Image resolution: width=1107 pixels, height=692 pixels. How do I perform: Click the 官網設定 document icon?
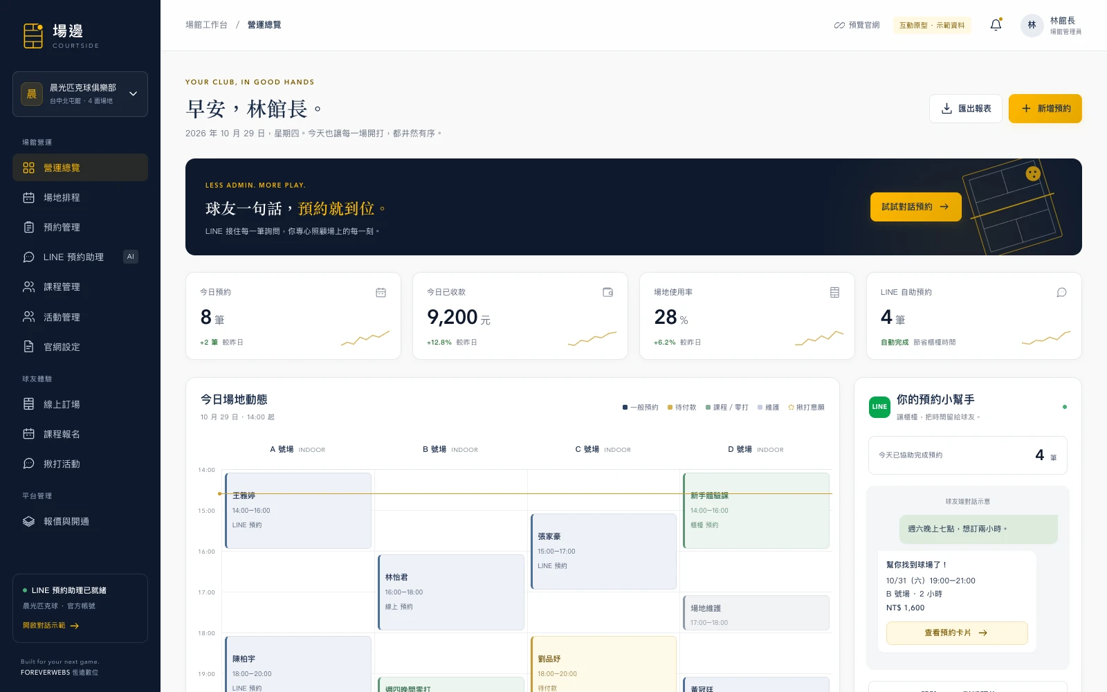coord(28,347)
